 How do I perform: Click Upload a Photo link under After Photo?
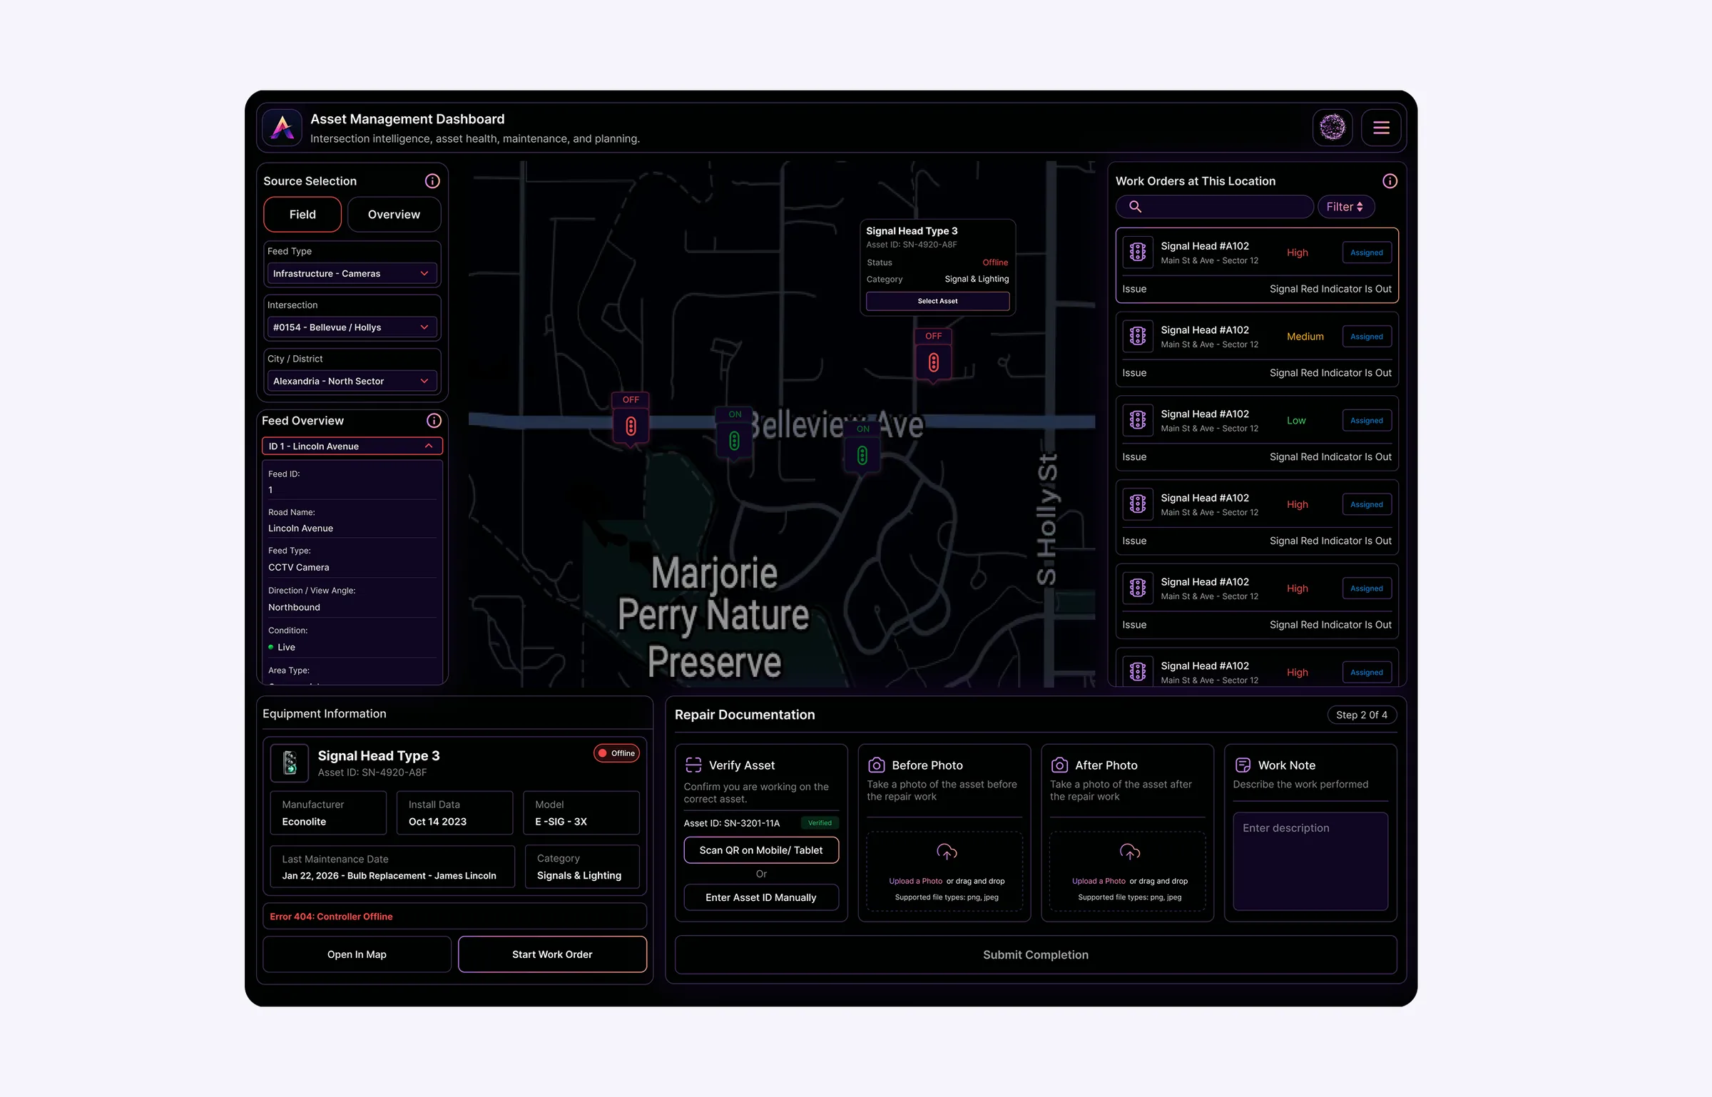coord(1099,881)
